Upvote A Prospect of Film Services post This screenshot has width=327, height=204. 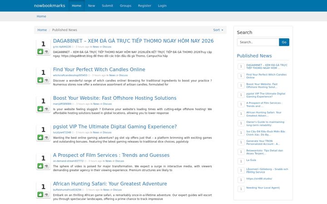[40, 166]
